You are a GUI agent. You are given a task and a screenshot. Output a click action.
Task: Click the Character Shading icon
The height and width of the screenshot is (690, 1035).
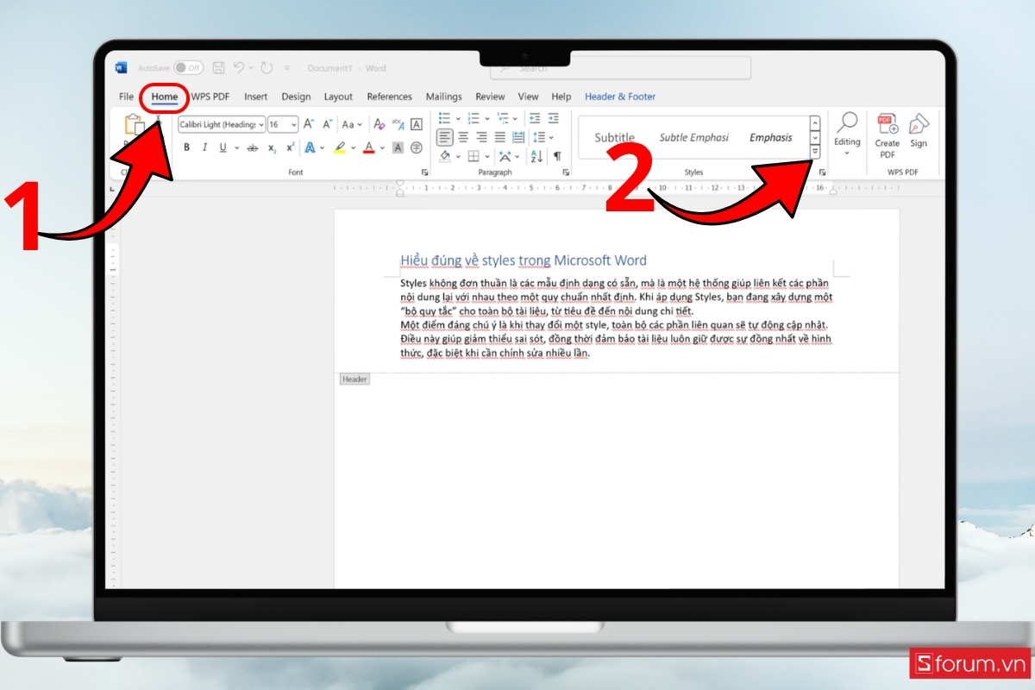[398, 147]
